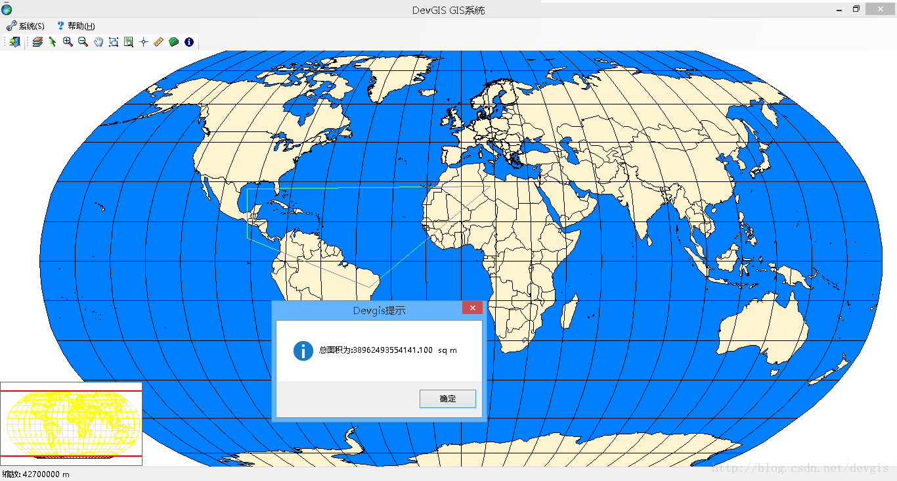Image resolution: width=897 pixels, height=481 pixels.
Task: Activate the zoom in magnifier tool
Action: coord(68,42)
